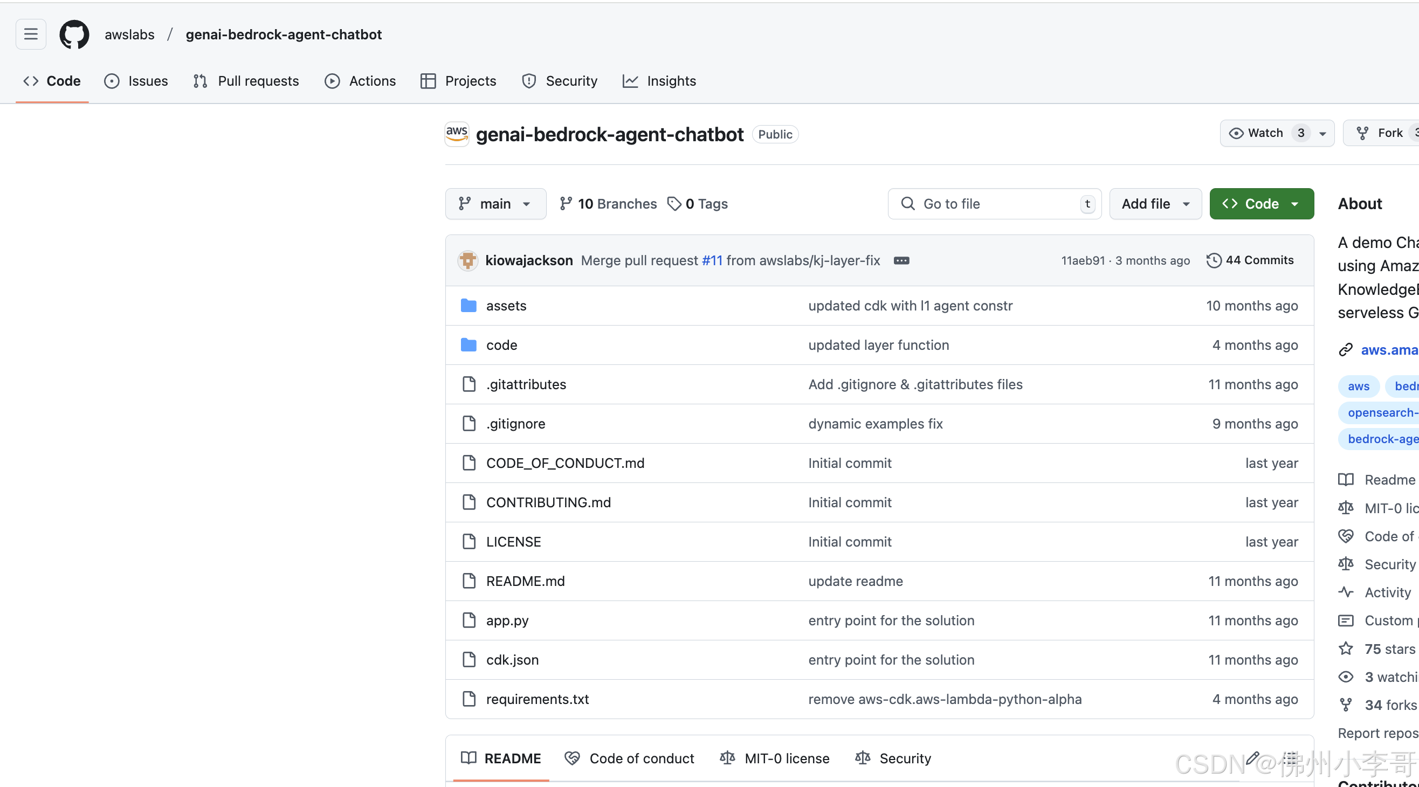Open the Actions tab
Screen dimensions: 1419x787
point(360,81)
